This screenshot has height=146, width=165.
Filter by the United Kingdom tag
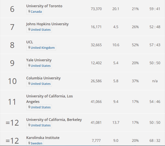(42, 48)
